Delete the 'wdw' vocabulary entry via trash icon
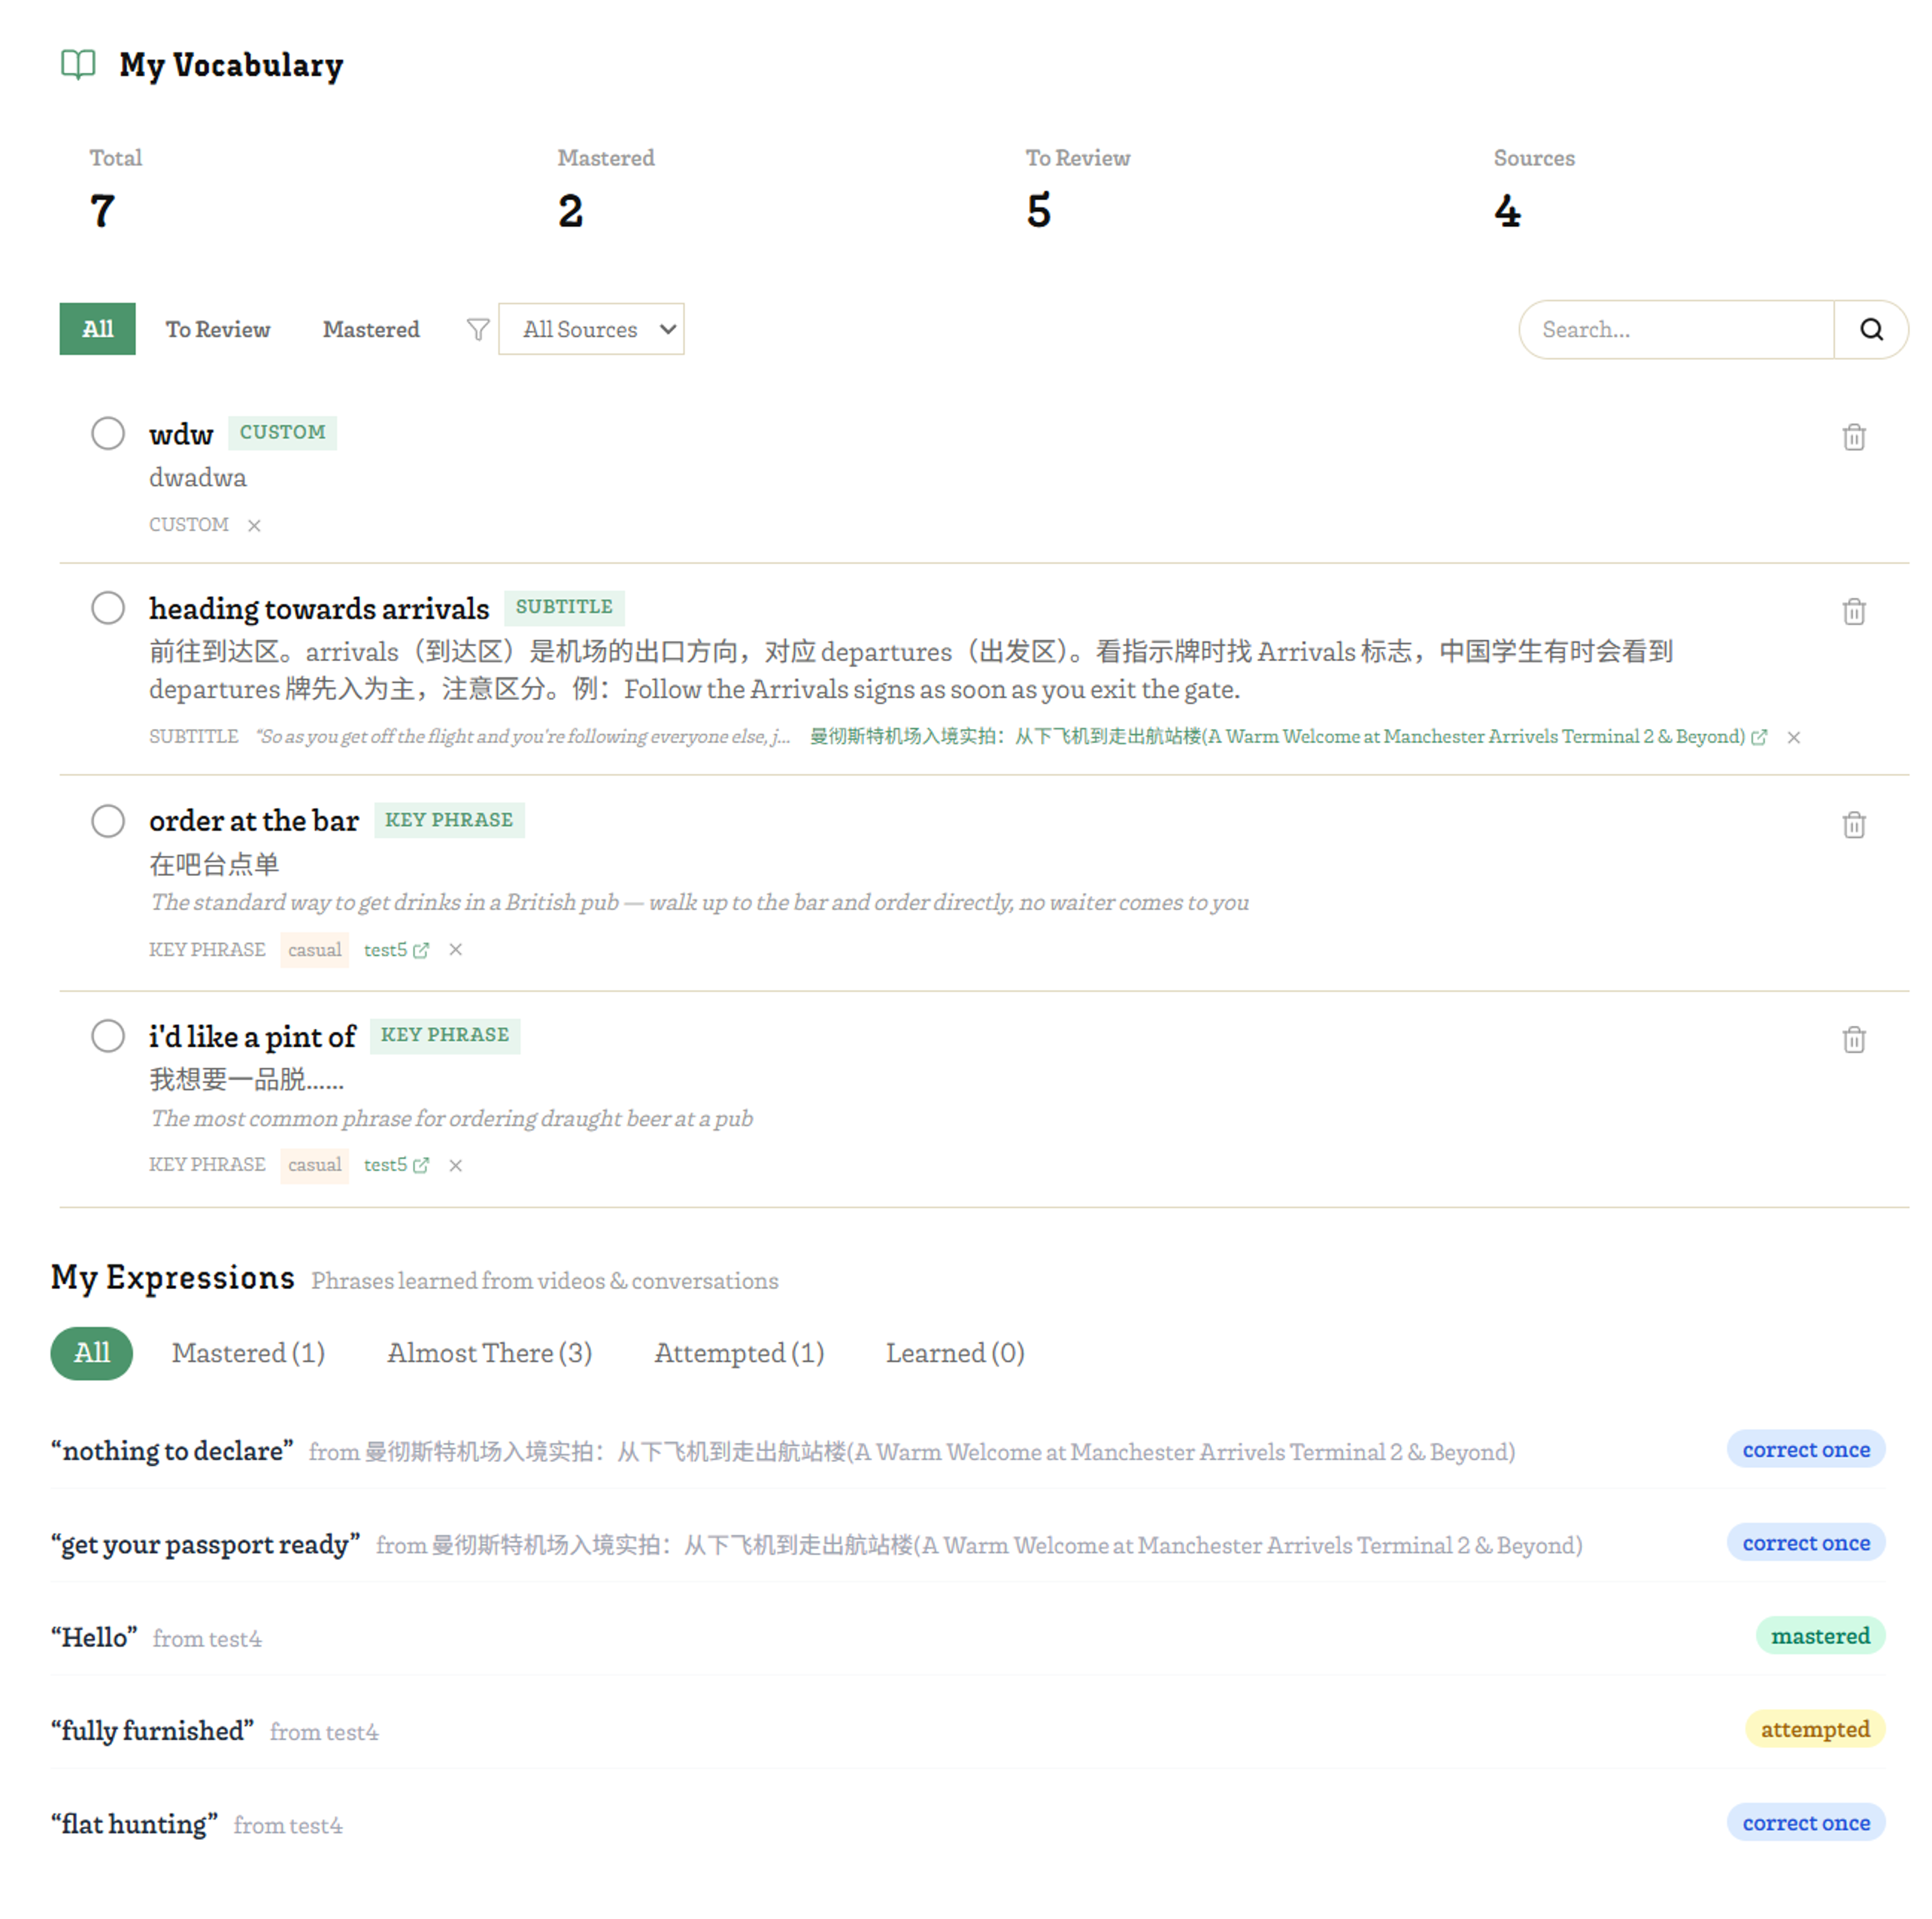The height and width of the screenshot is (1919, 1932). tap(1853, 437)
